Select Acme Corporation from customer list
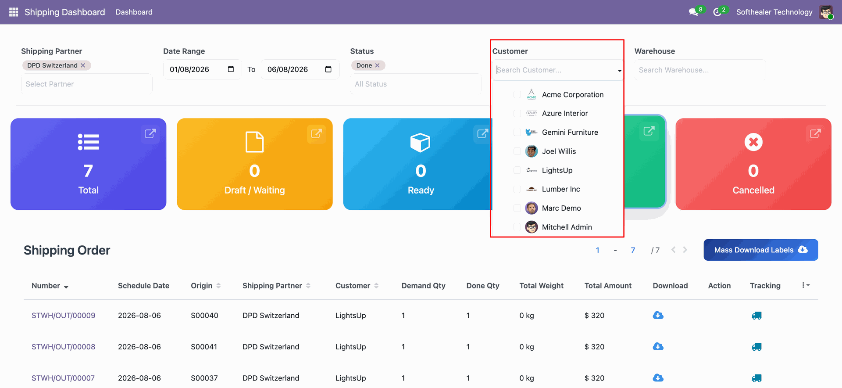842x388 pixels. click(x=573, y=94)
